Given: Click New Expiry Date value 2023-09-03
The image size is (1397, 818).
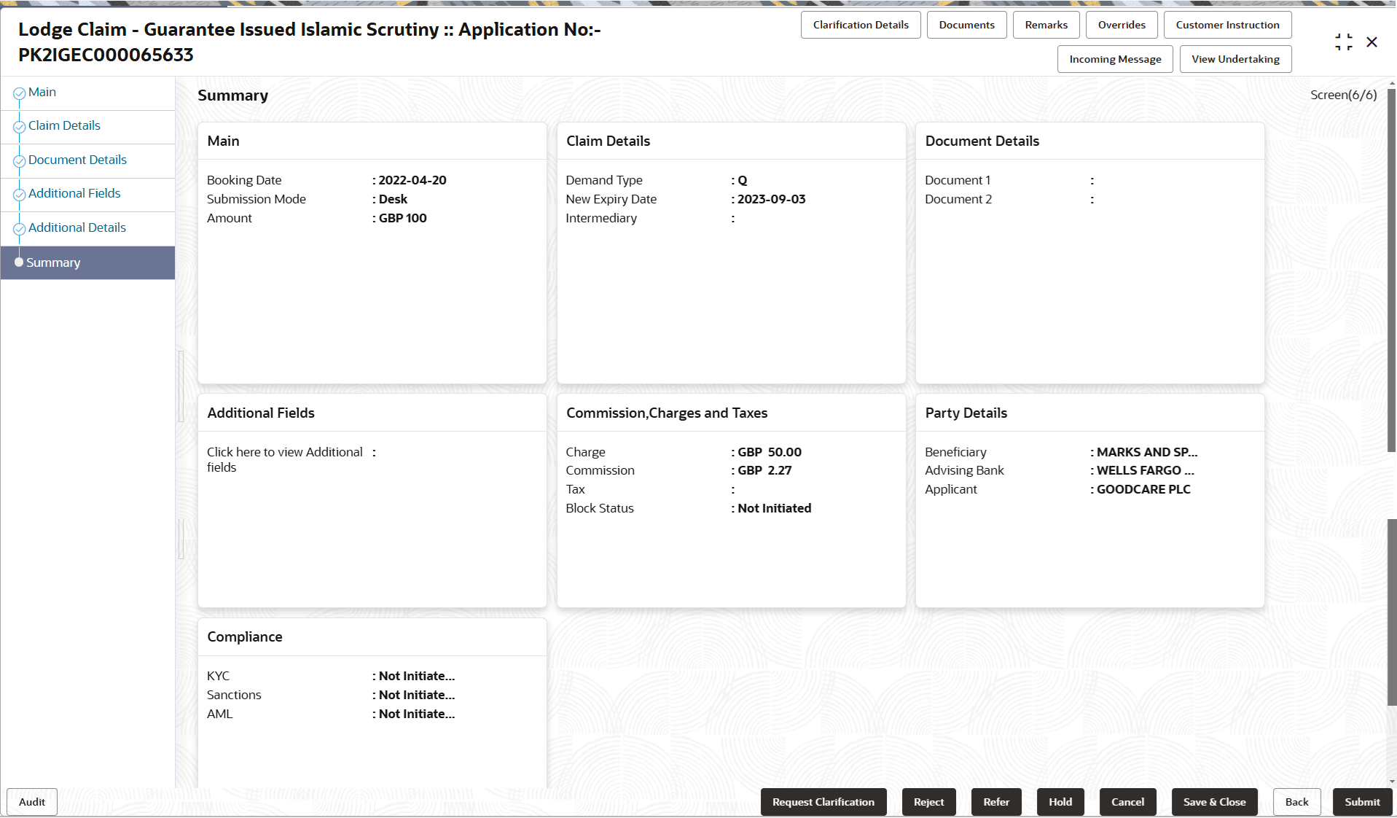Looking at the screenshot, I should 771,199.
